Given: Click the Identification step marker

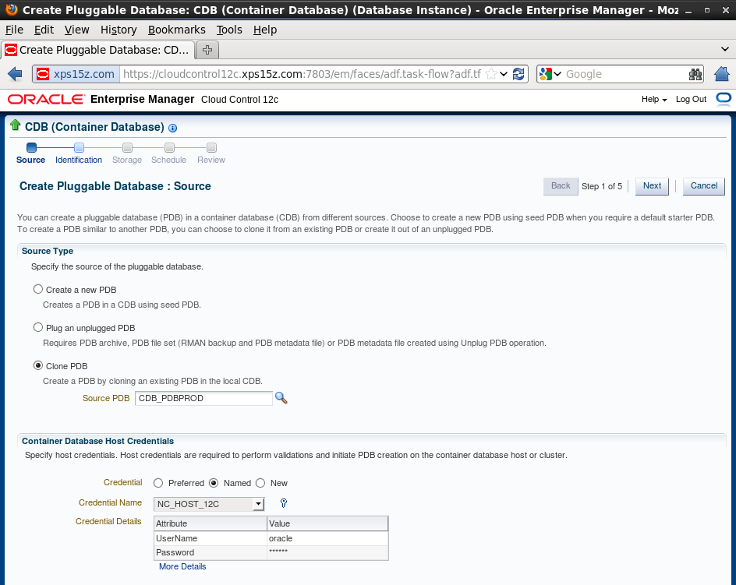Looking at the screenshot, I should 79,147.
